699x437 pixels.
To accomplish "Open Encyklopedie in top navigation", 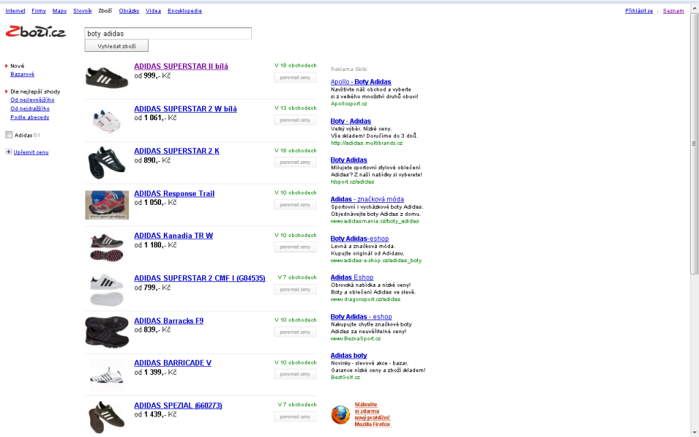I will [x=184, y=11].
